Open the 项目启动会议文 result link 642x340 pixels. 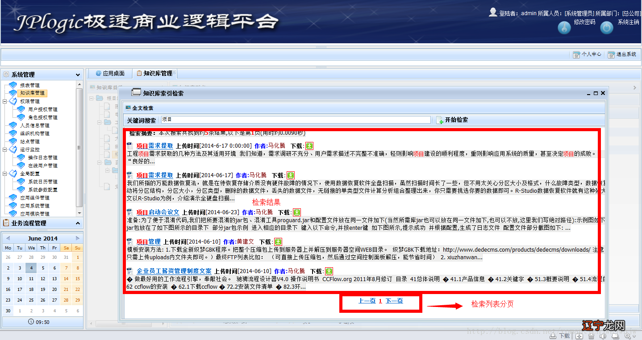(x=158, y=212)
